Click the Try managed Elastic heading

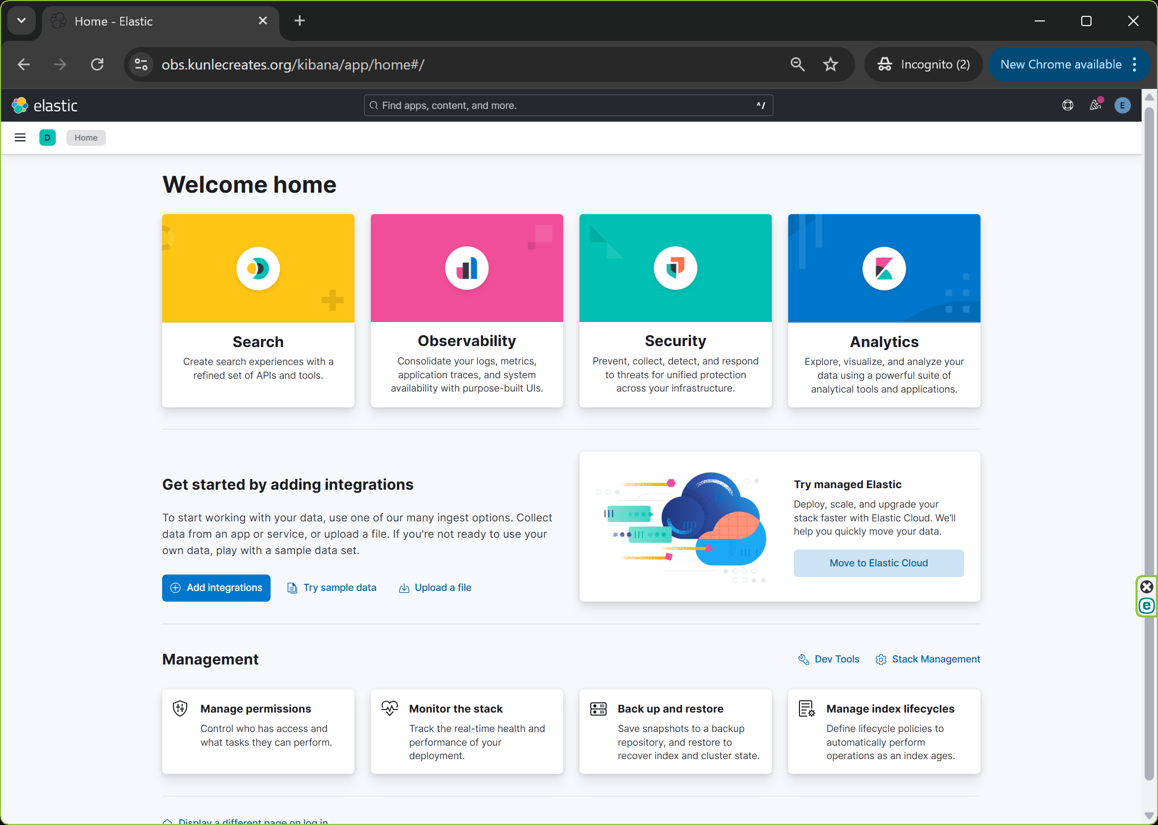click(x=848, y=484)
